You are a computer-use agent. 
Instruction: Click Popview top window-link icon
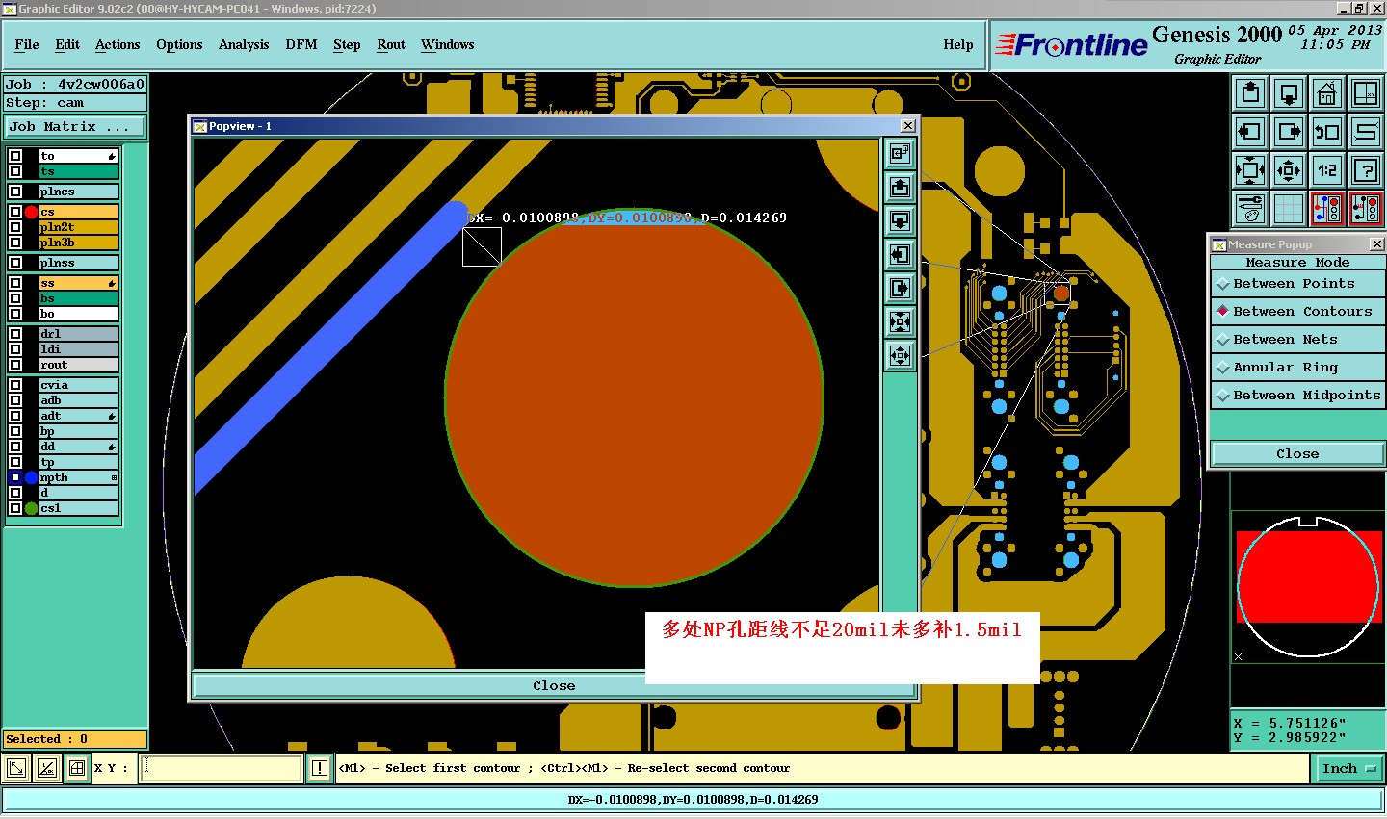point(900,153)
